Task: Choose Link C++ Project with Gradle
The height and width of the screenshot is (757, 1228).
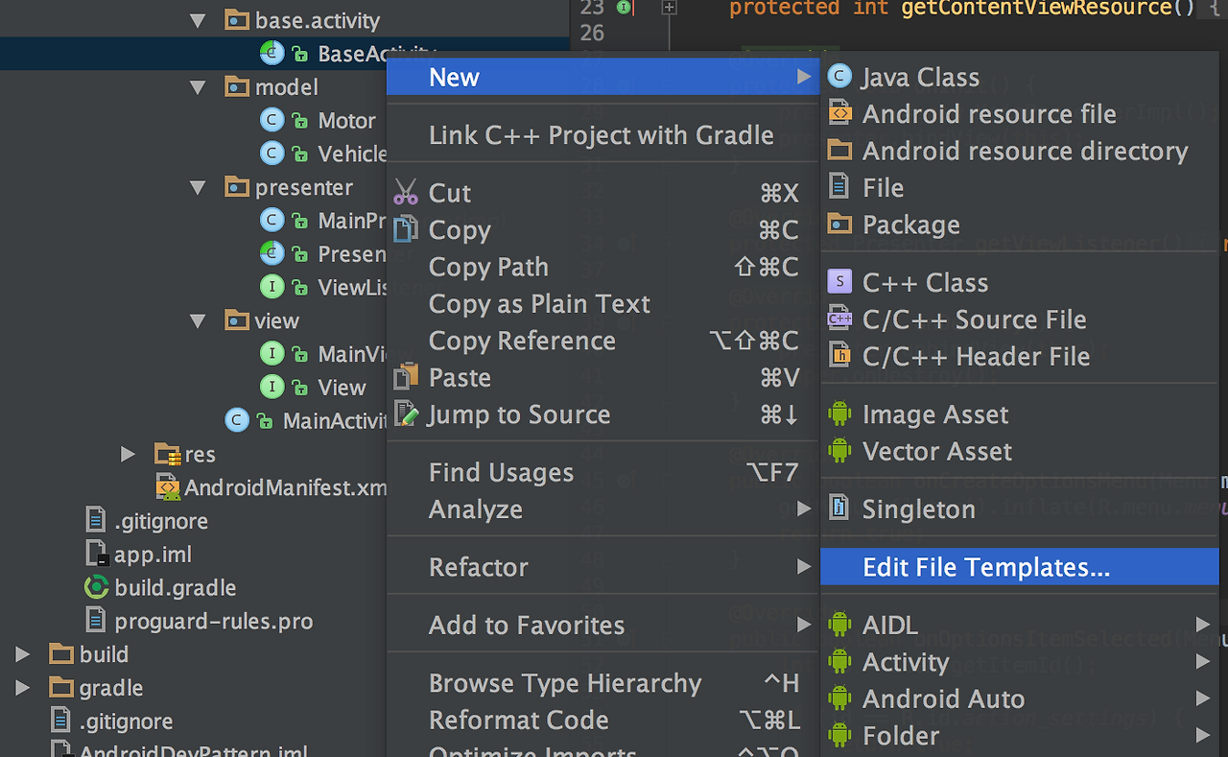Action: pyautogui.click(x=601, y=135)
